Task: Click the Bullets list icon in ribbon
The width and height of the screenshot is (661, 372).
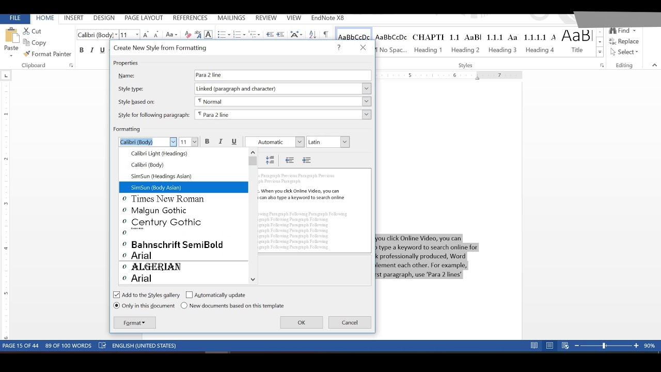Action: (222, 35)
